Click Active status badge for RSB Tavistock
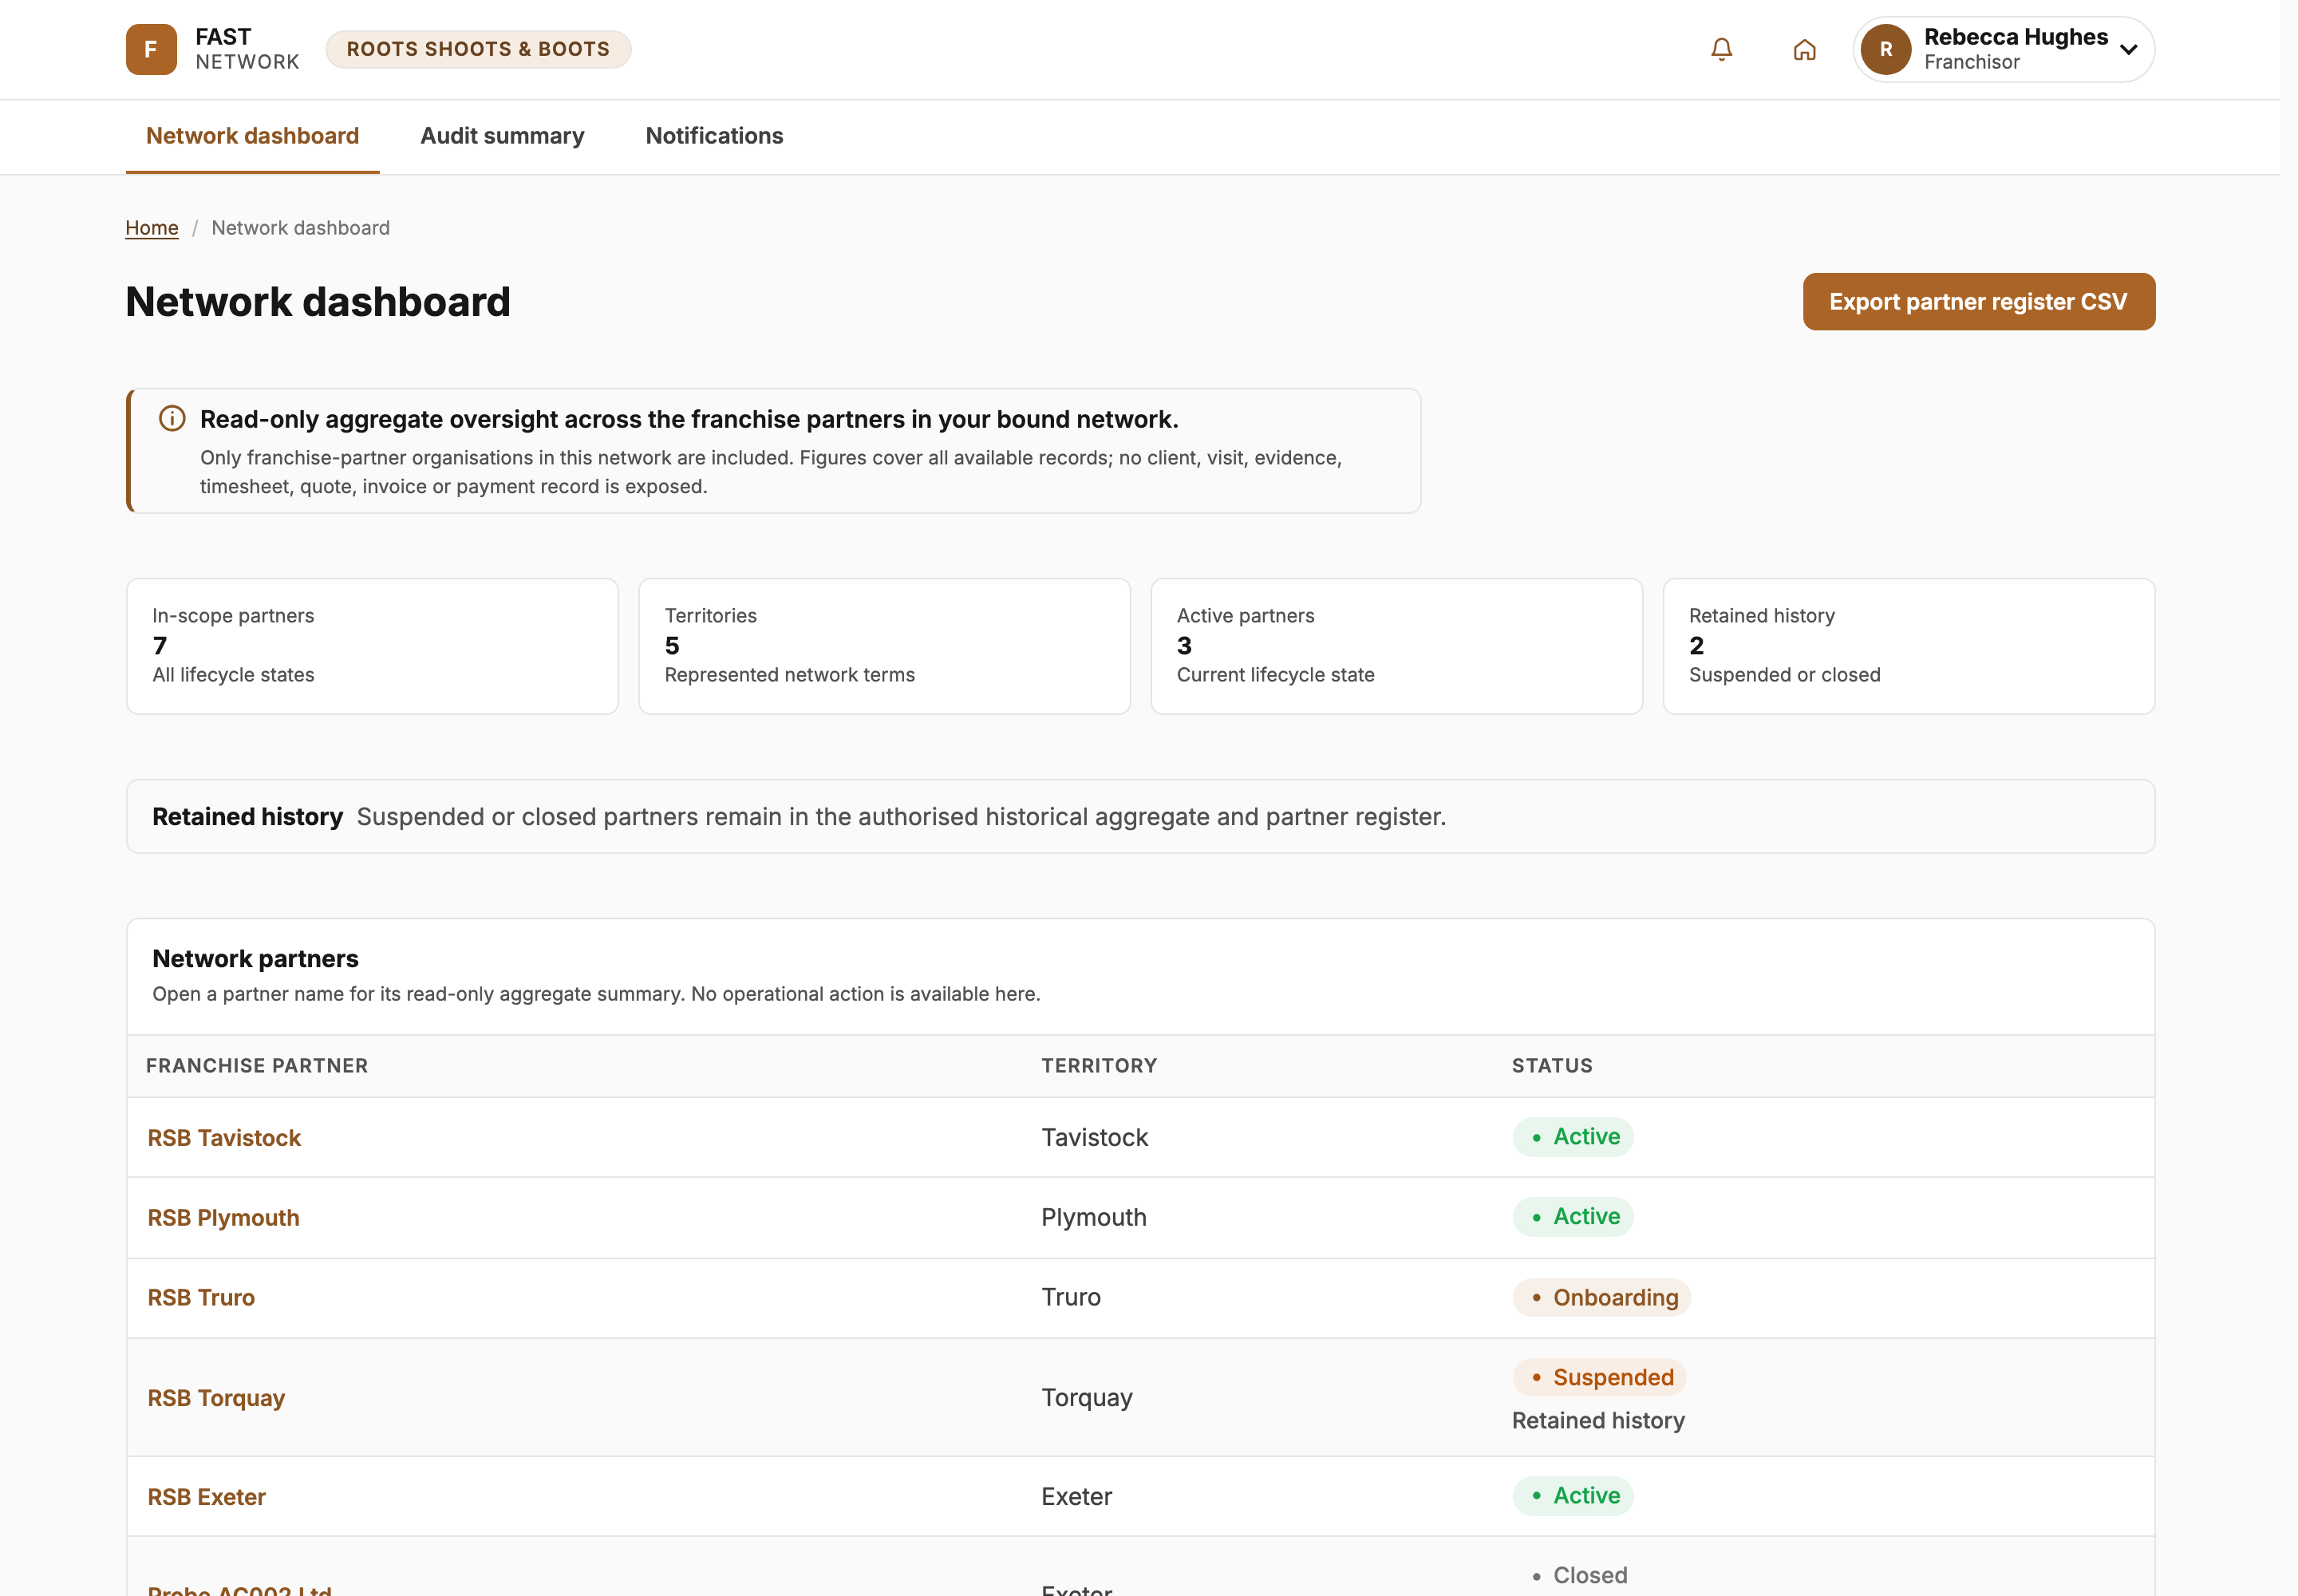The width and height of the screenshot is (2298, 1596). click(1572, 1137)
